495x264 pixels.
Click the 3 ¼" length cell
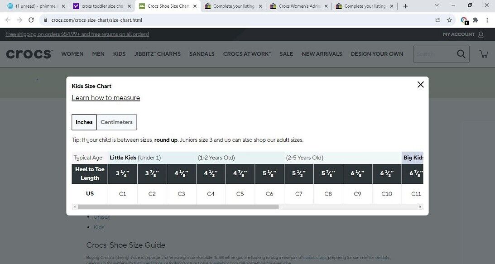(122, 174)
